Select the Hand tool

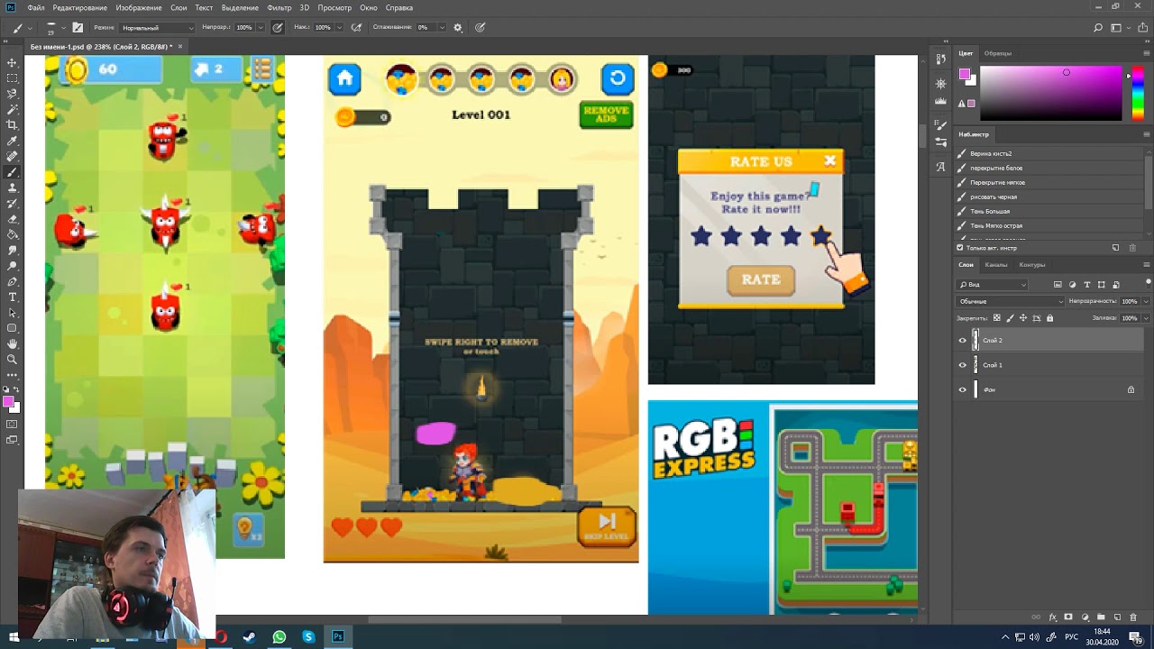click(12, 343)
